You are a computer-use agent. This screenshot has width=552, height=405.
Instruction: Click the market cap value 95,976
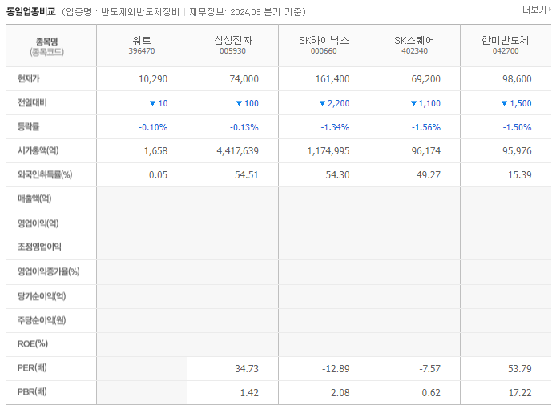(x=517, y=151)
